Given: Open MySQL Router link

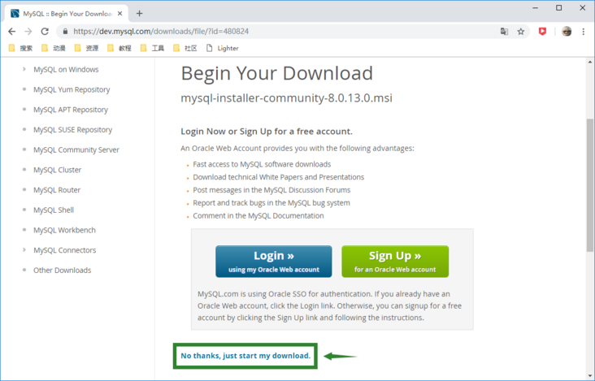Looking at the screenshot, I should (x=57, y=190).
